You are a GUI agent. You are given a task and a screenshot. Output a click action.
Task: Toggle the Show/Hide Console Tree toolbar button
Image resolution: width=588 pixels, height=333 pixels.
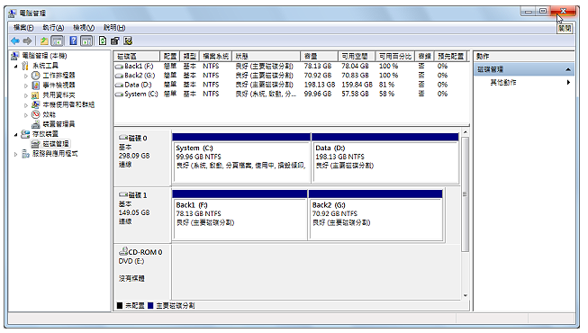tap(57, 40)
